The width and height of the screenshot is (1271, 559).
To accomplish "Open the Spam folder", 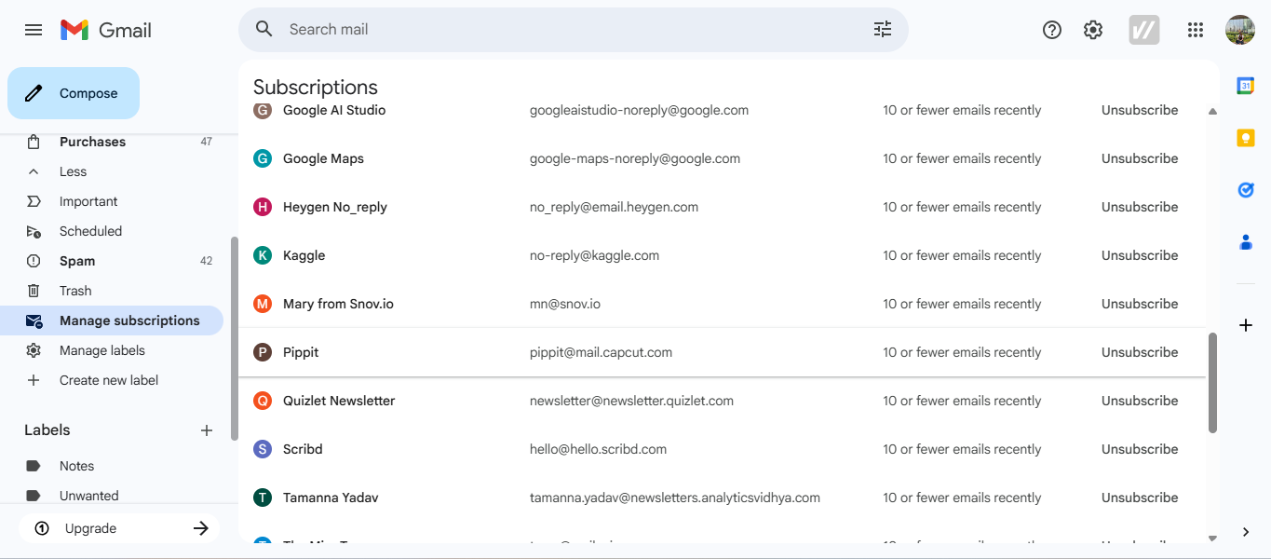I will click(77, 261).
